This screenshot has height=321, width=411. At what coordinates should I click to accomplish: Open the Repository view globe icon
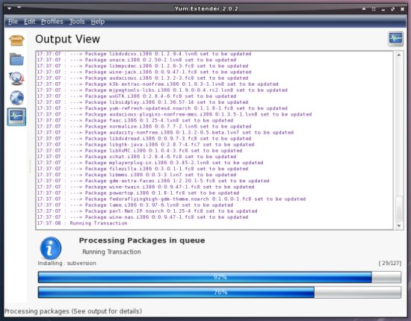[x=16, y=97]
